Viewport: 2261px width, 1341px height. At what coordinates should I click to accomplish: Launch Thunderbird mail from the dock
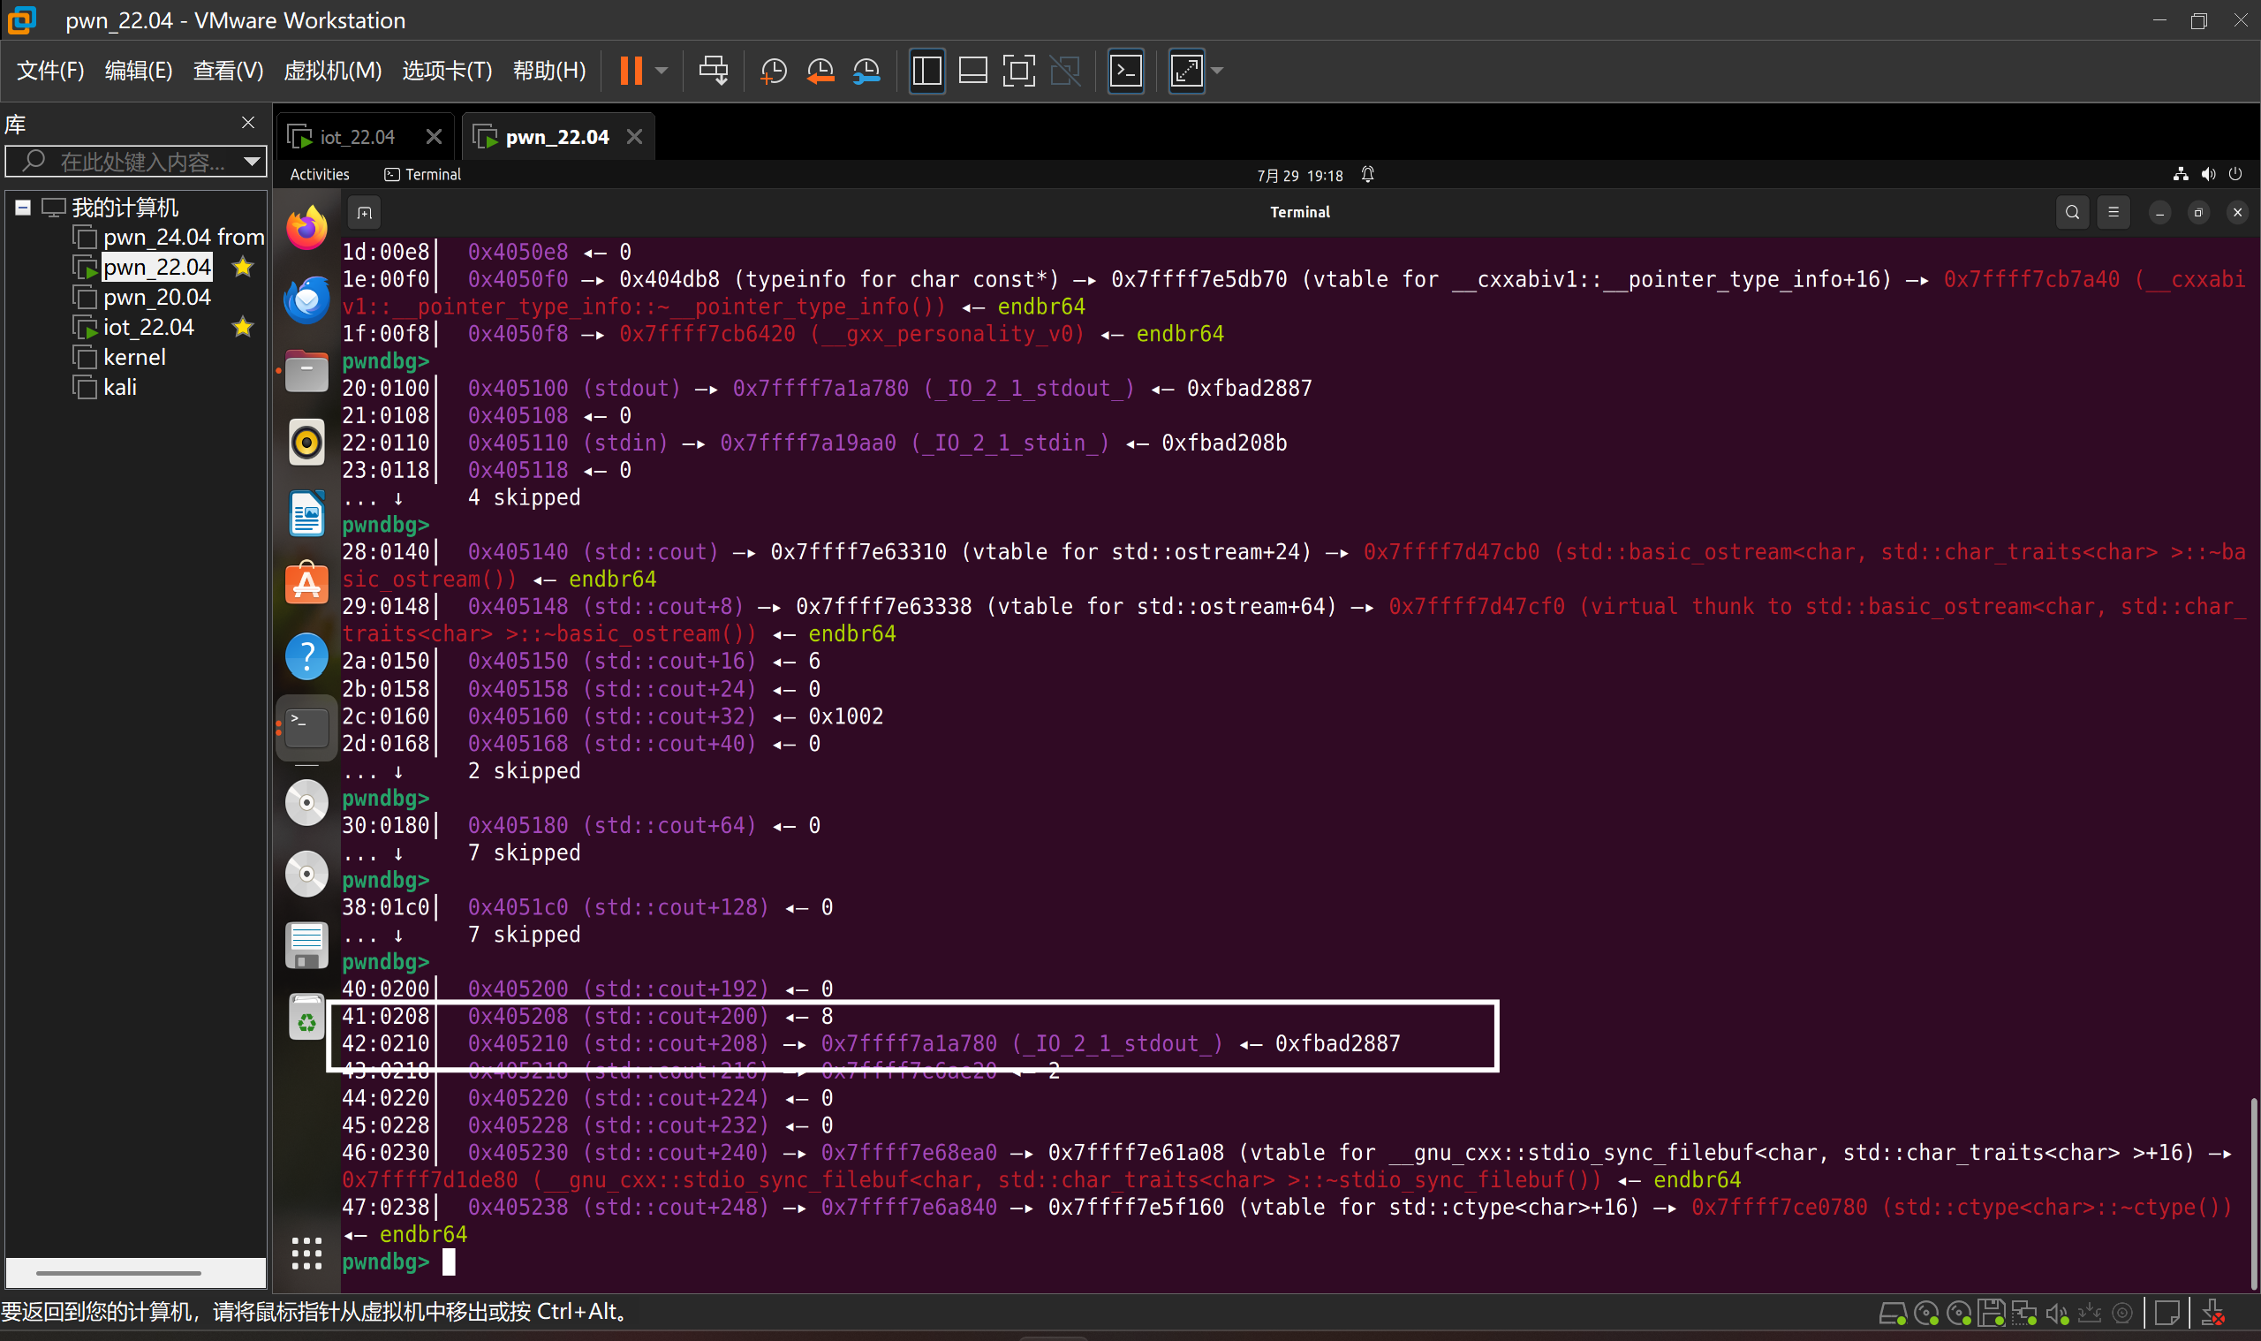[306, 300]
